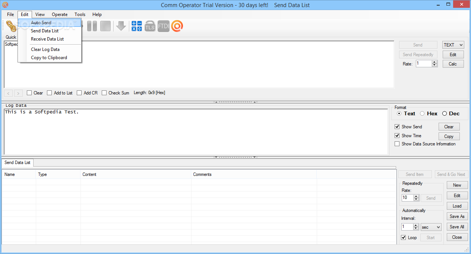The image size is (471, 254).
Task: Open the sec interval unit dropdown
Action: (431, 227)
